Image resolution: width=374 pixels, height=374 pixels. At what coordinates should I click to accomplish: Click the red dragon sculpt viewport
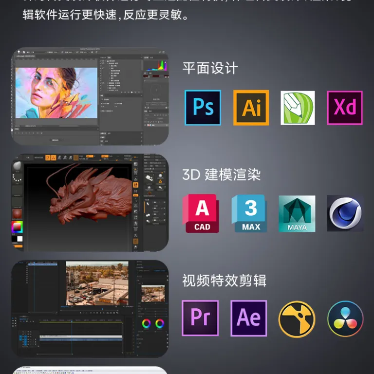pos(79,206)
